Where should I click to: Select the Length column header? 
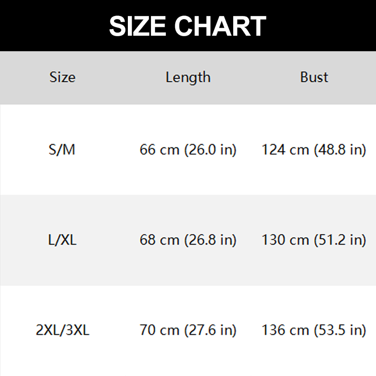coord(188,77)
